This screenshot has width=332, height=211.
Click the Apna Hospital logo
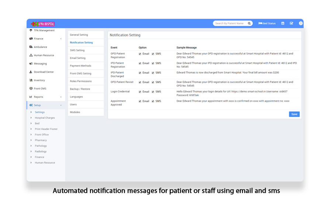[43, 24]
